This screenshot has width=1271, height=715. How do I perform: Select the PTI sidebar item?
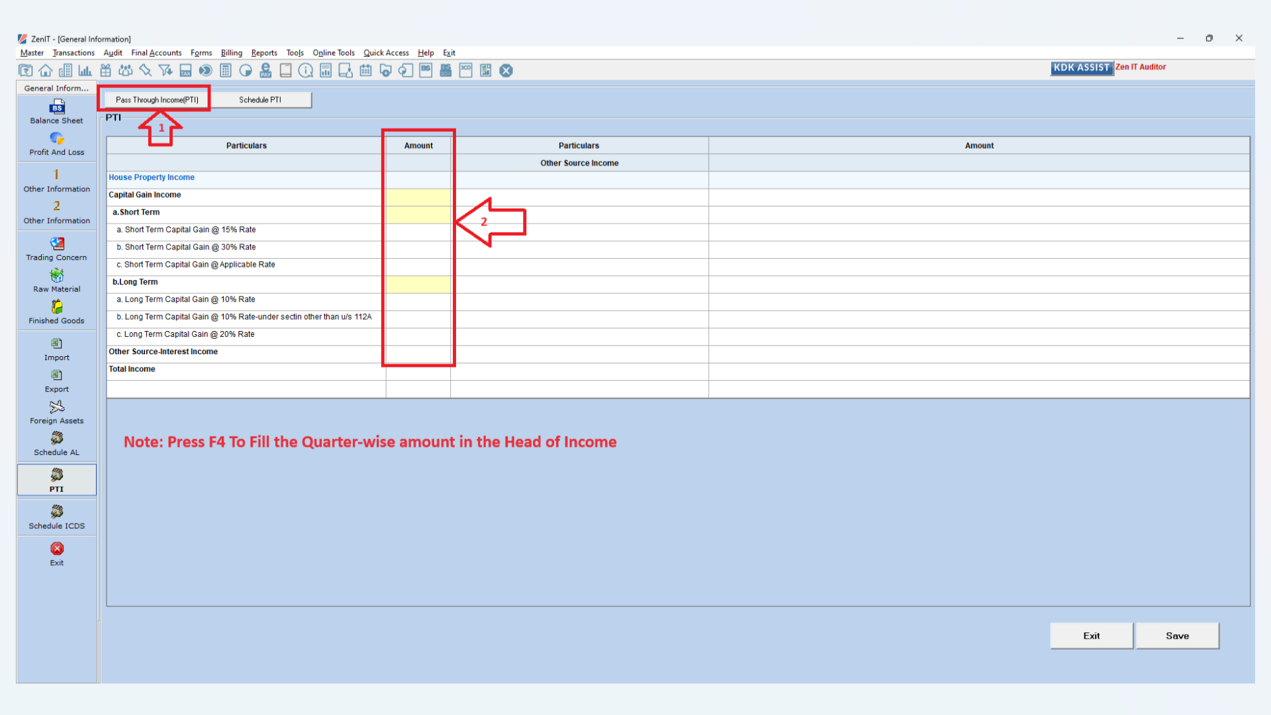pos(57,480)
